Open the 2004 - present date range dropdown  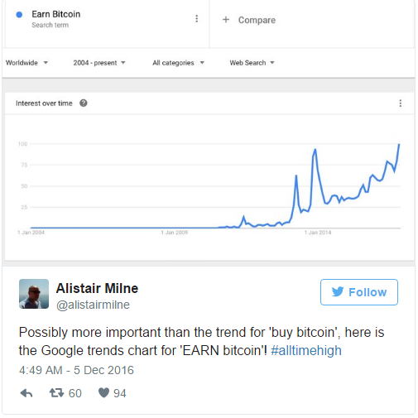pos(99,63)
